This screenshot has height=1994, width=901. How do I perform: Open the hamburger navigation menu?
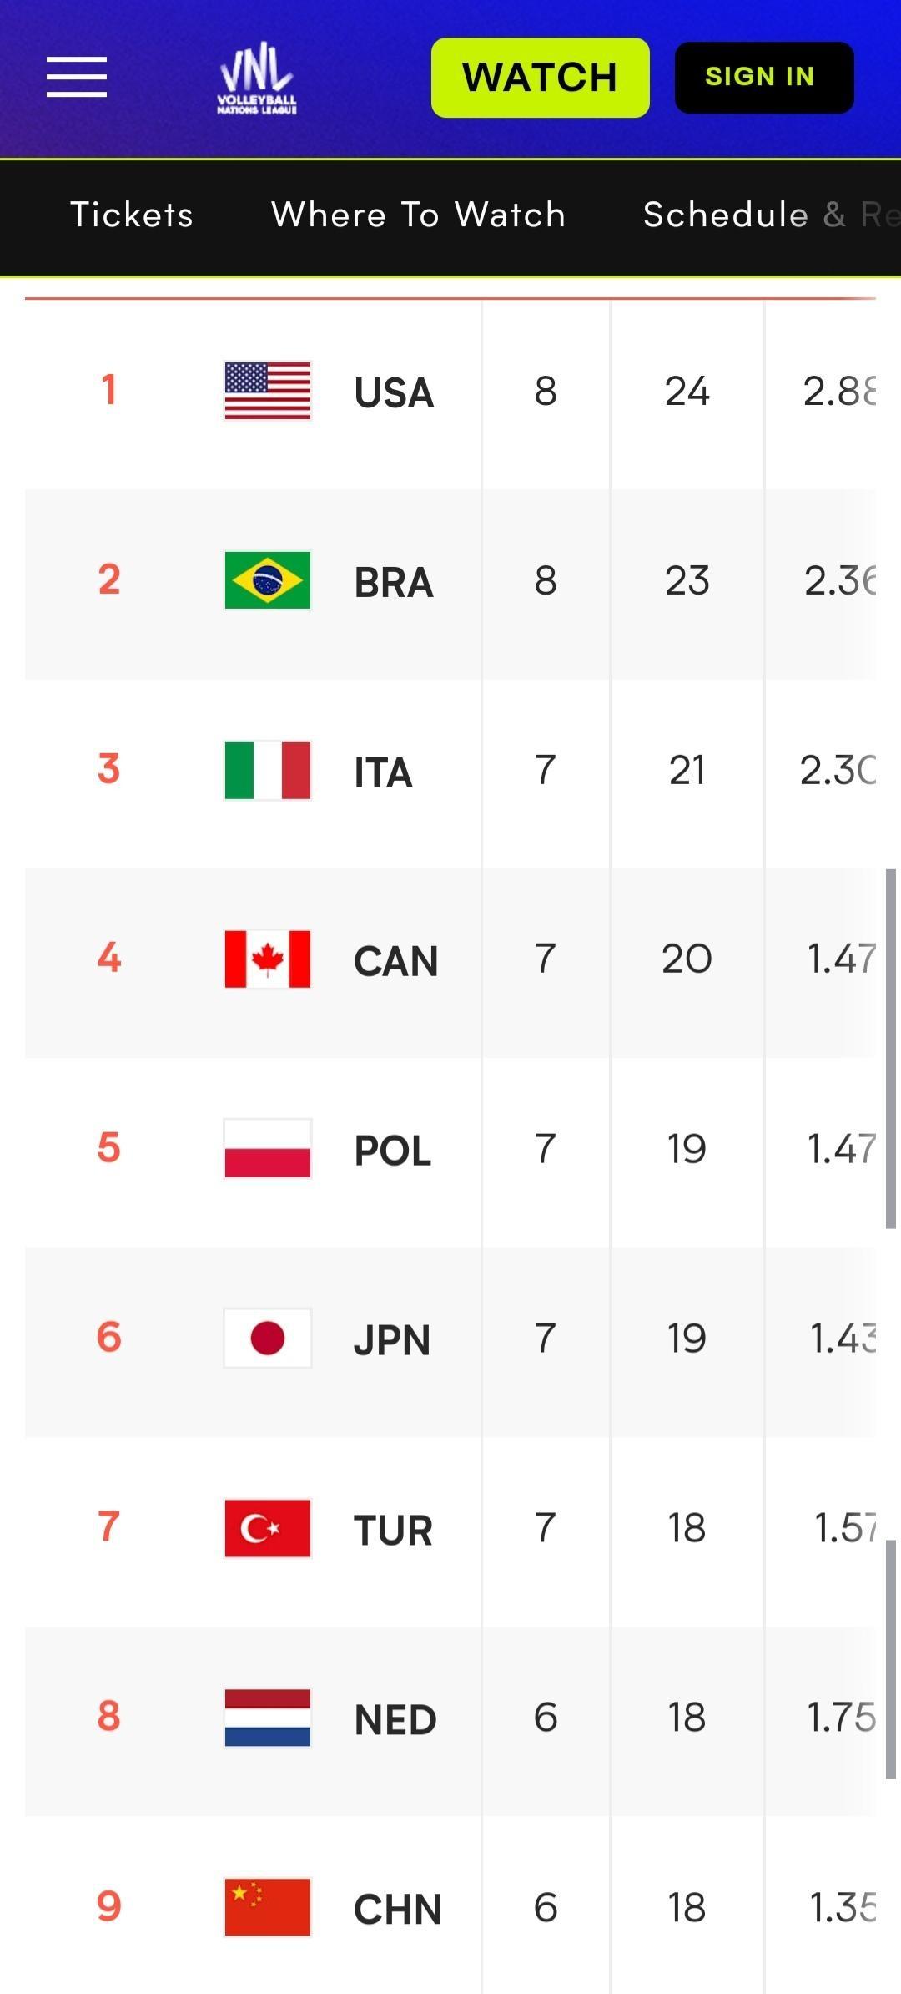pos(77,77)
